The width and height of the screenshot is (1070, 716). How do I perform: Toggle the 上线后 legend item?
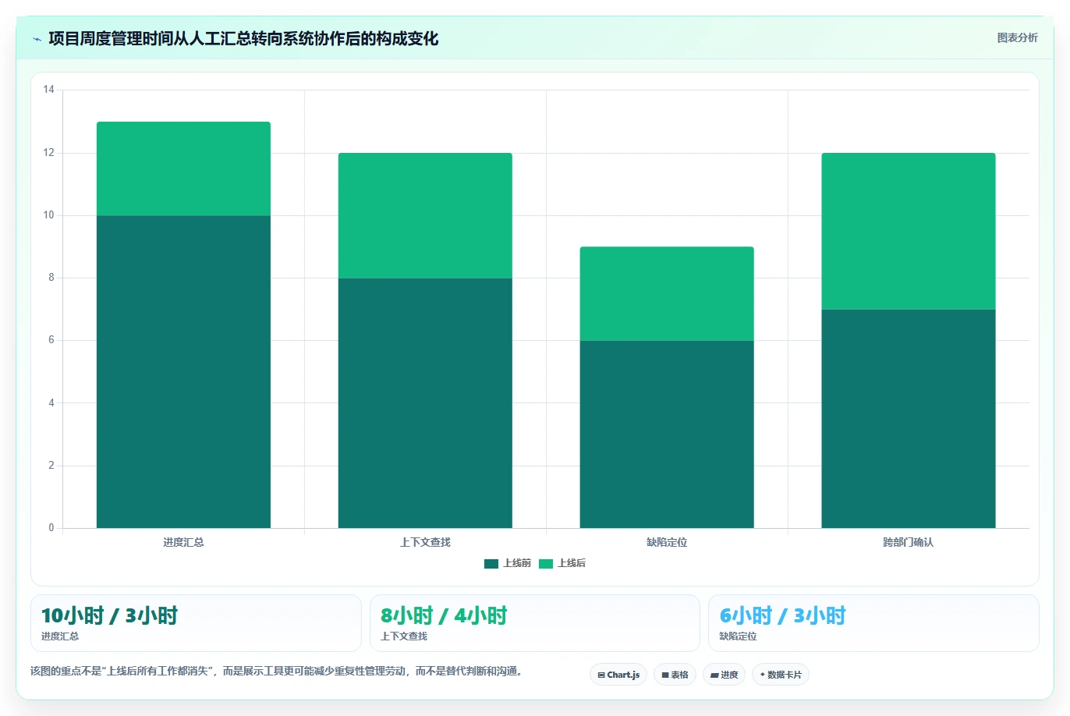click(x=562, y=563)
